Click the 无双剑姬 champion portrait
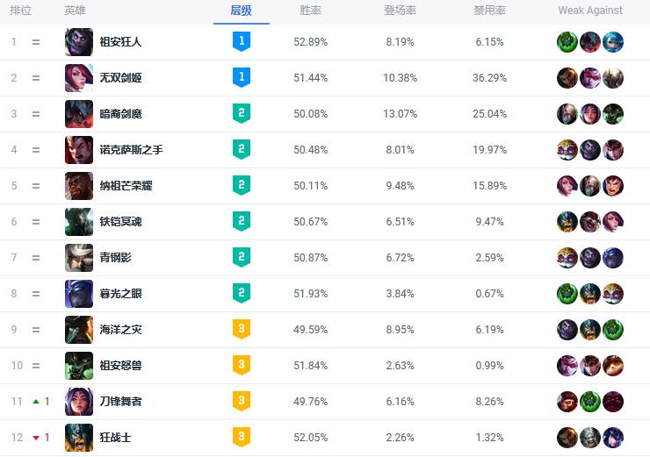650x457 pixels. pos(79,78)
